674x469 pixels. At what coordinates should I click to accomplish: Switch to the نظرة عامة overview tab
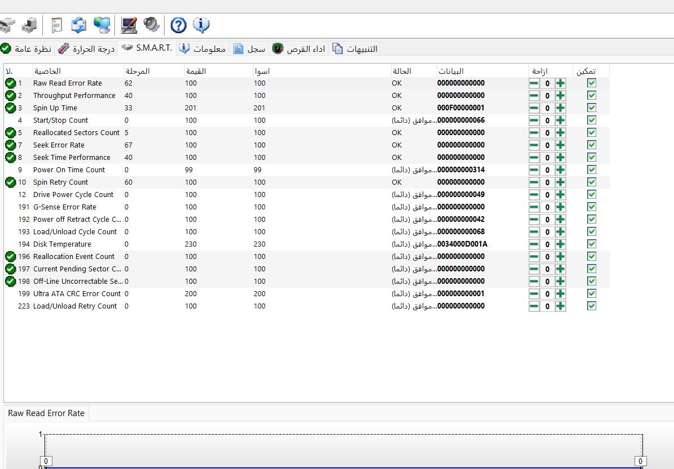click(x=26, y=48)
